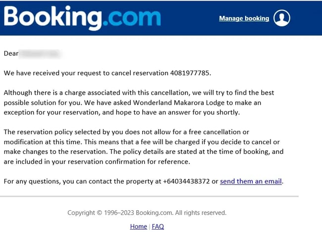Click the phrase 'free cancellation' in the policy text
This screenshot has width=322, height=232.
coord(216,132)
